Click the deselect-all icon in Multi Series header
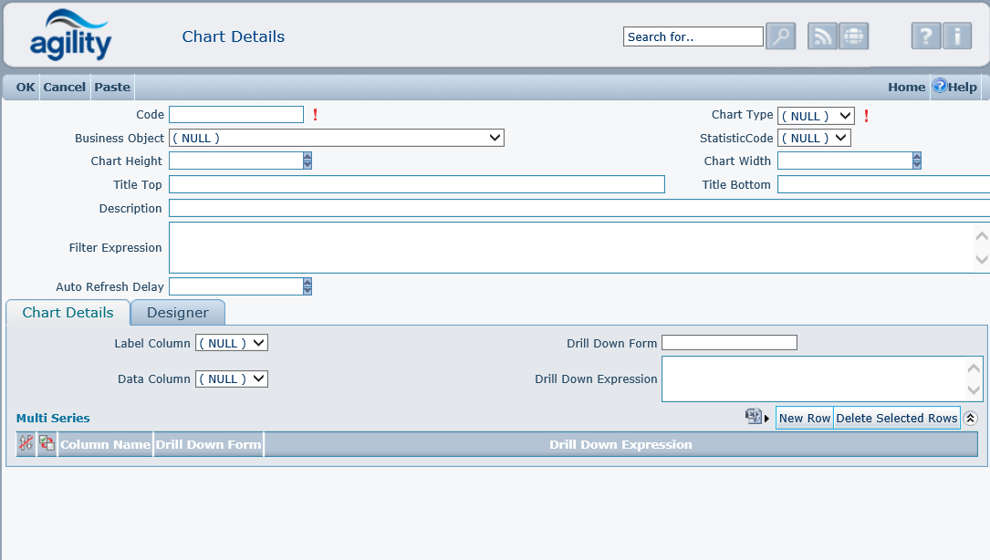The width and height of the screenshot is (990, 560). (x=26, y=444)
